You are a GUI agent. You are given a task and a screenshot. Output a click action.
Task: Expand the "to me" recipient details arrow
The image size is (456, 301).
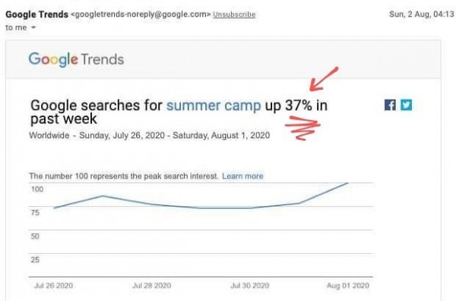tap(33, 27)
